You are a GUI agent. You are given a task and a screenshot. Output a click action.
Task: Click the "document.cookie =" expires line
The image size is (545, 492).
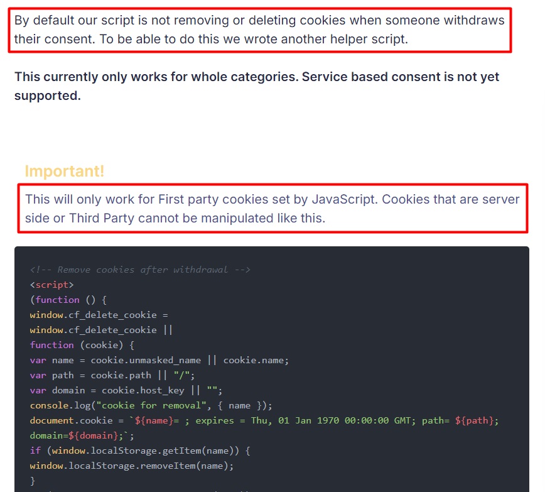pos(264,420)
